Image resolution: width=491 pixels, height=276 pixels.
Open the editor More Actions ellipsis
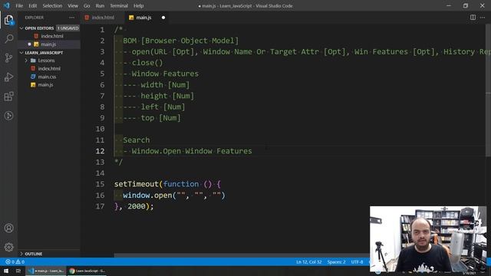[x=483, y=18]
